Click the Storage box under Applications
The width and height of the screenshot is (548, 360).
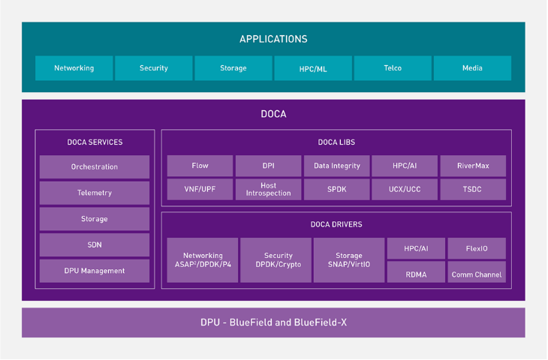pyautogui.click(x=233, y=68)
